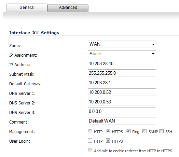Click the Zone dropdown arrow

pyautogui.click(x=153, y=44)
